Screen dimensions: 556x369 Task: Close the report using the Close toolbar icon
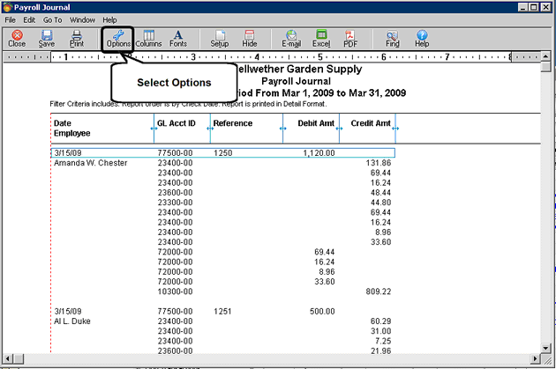click(x=17, y=39)
